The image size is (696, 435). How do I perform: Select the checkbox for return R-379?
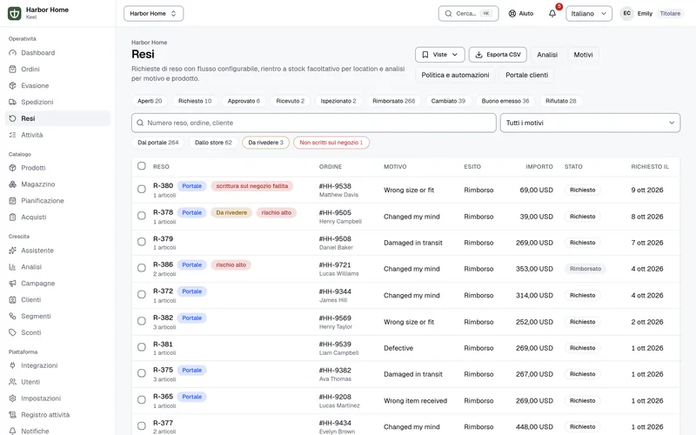[142, 242]
